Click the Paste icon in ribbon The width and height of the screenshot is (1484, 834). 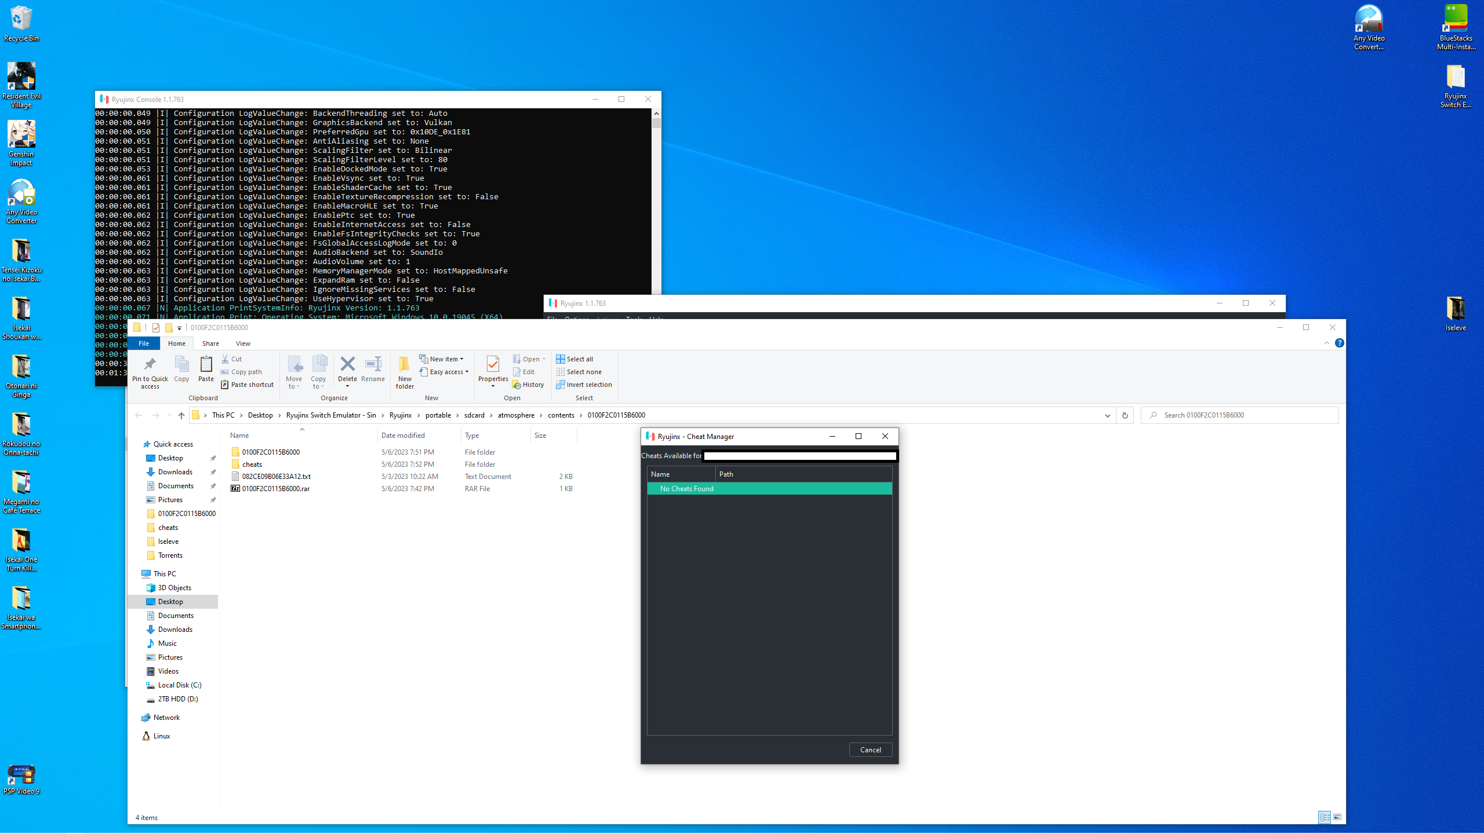click(x=206, y=369)
